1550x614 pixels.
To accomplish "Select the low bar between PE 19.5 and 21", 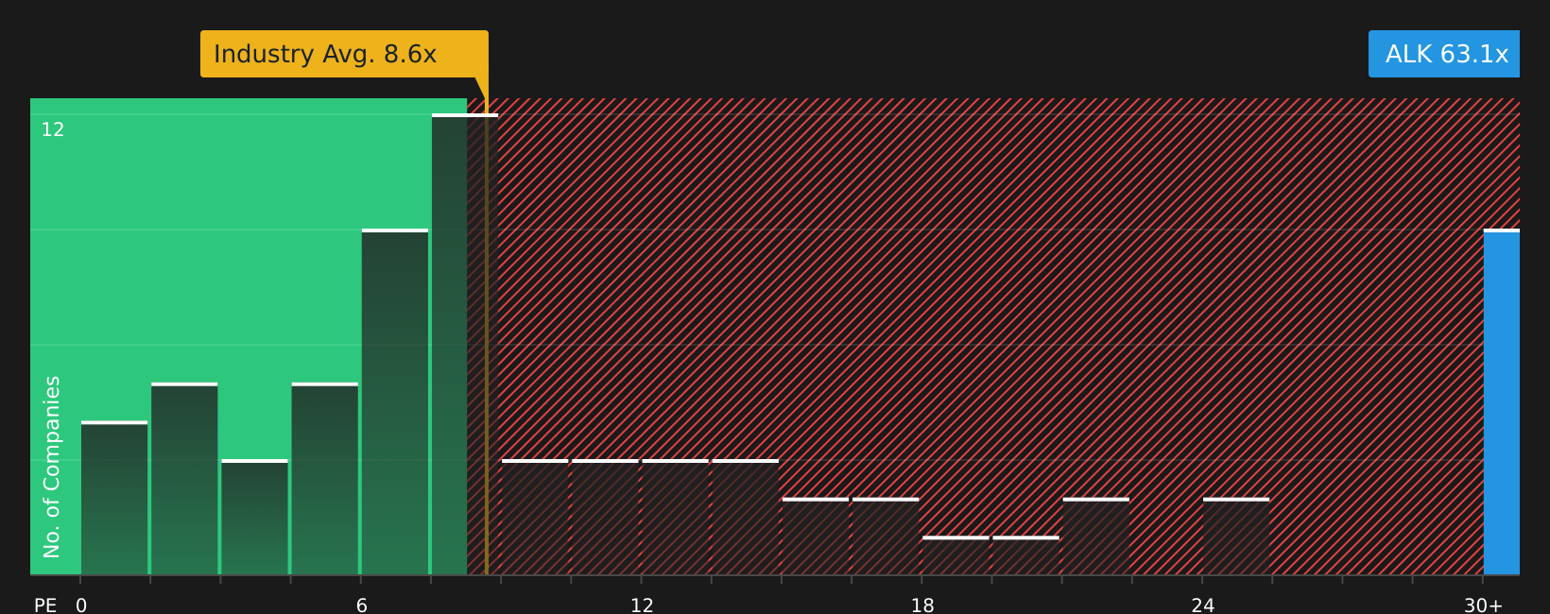I will click(x=1025, y=555).
